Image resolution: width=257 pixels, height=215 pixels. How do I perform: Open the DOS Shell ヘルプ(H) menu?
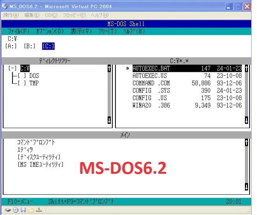[x=134, y=31]
